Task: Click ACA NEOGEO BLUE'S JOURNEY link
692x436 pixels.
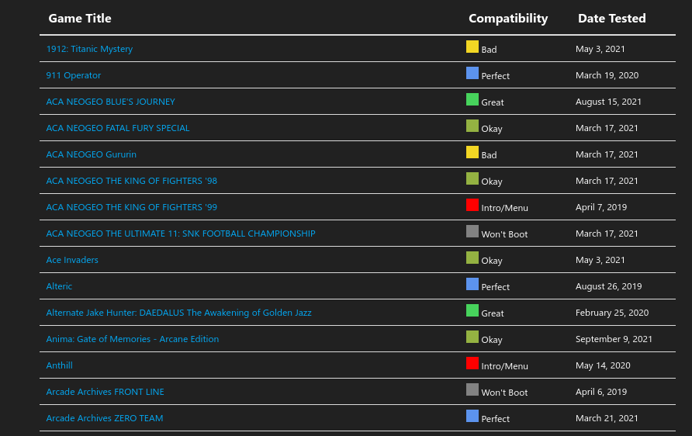Action: (110, 102)
